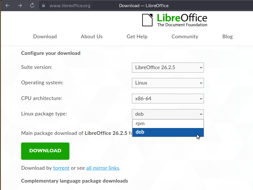Reload the page with the refresh icon

coord(32,5)
